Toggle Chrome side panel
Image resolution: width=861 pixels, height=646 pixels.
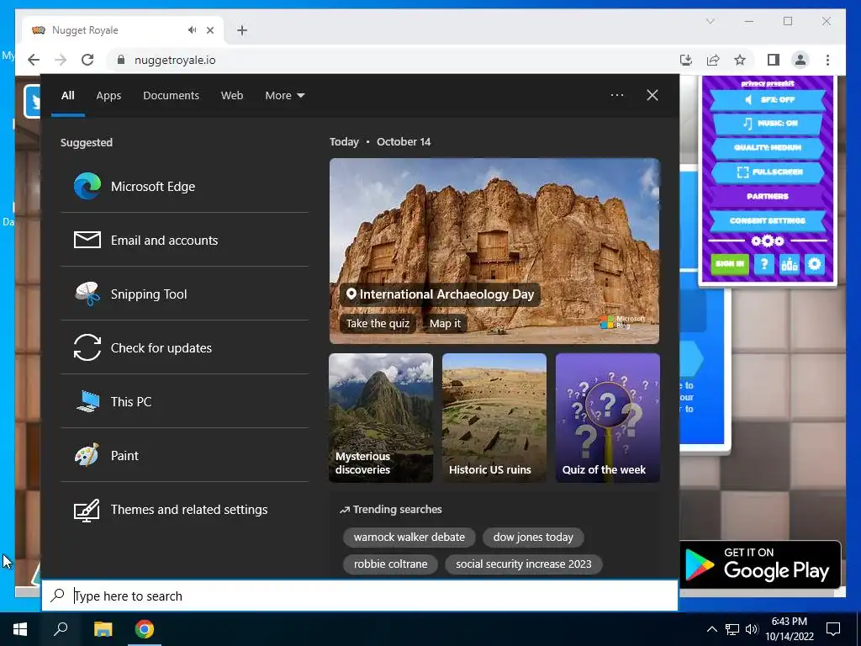[774, 60]
